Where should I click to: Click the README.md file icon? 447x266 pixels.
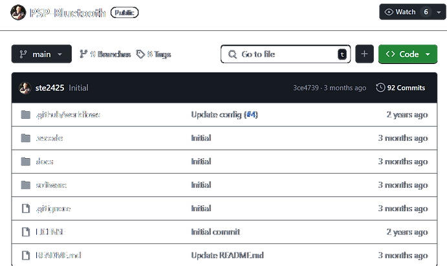[25, 255]
